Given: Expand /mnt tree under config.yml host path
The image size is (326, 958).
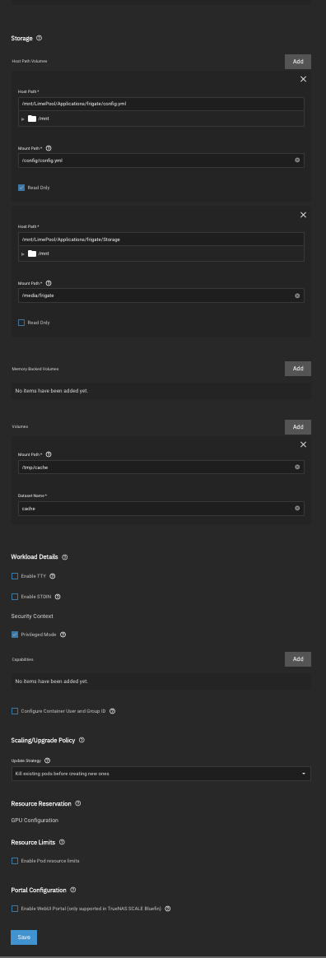Looking at the screenshot, I should click(x=23, y=119).
